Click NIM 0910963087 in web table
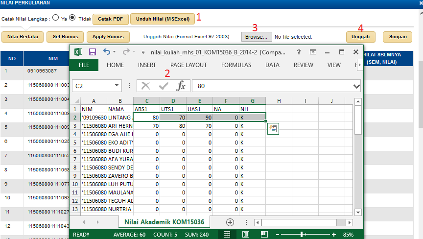 pyautogui.click(x=42, y=71)
